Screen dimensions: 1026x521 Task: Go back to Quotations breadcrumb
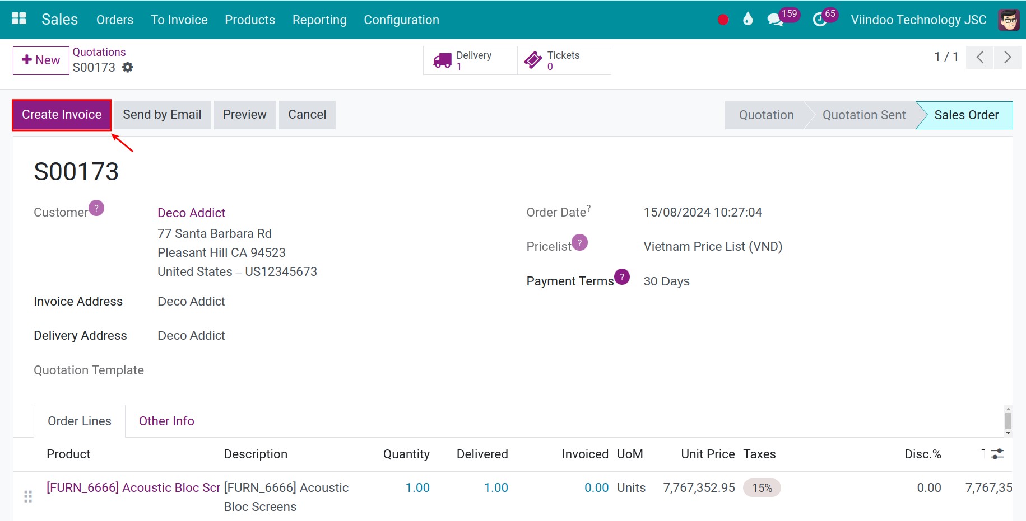coord(99,52)
